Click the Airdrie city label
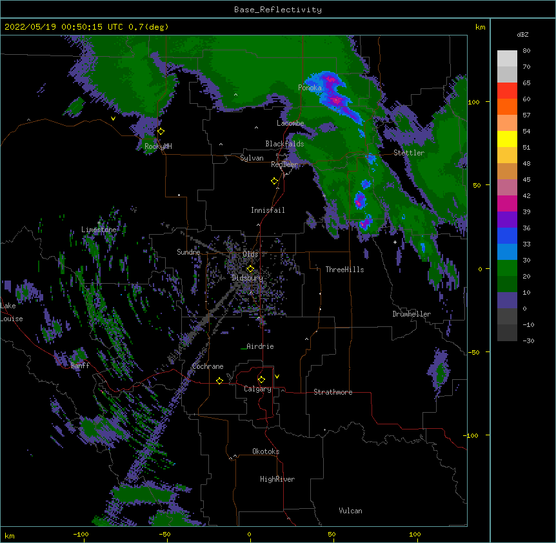Image resolution: width=556 pixels, height=543 pixels. (260, 346)
